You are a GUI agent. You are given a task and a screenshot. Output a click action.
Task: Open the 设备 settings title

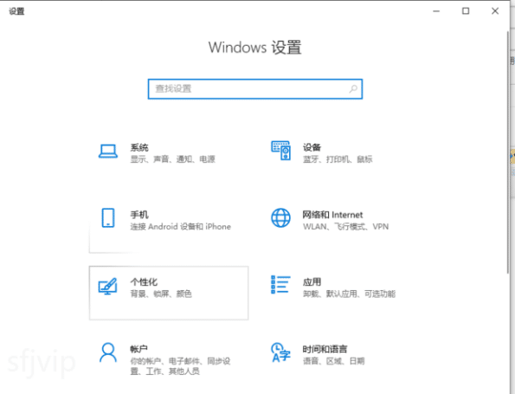(312, 147)
